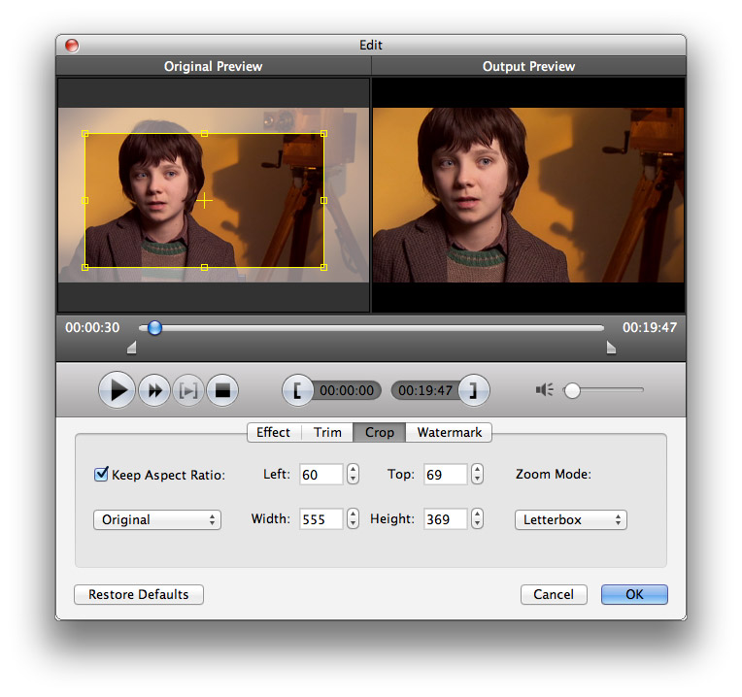Open the Watermark tab
The height and width of the screenshot is (697, 742).
[449, 432]
